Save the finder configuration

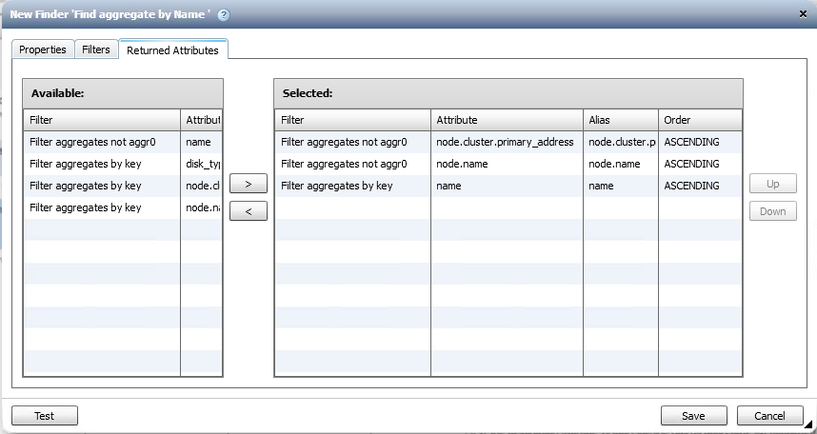(693, 416)
